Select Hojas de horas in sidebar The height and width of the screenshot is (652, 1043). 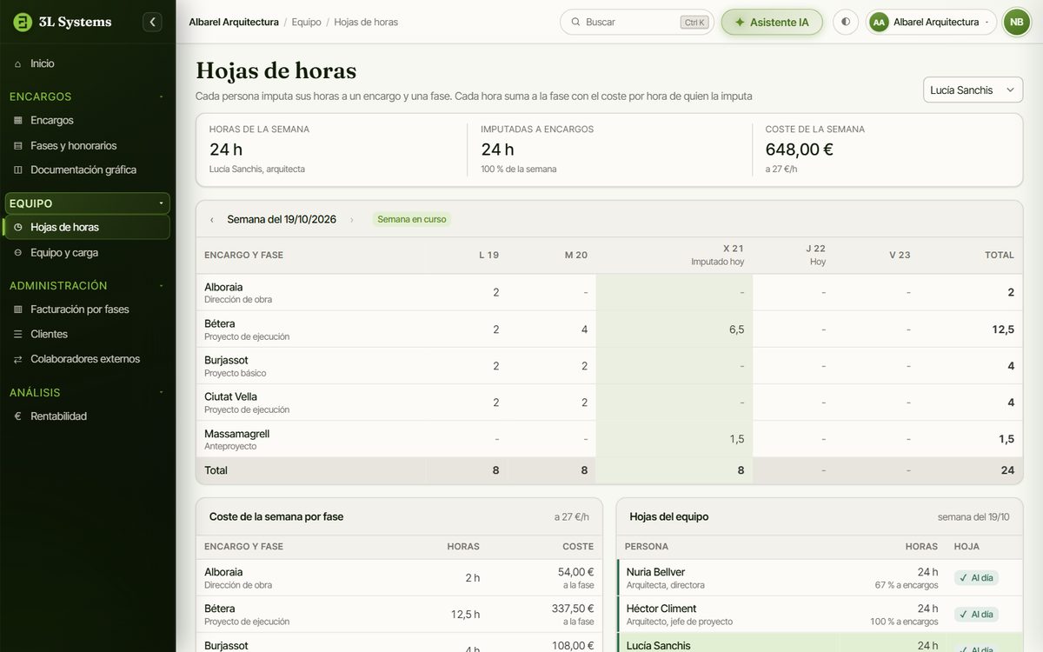(x=87, y=227)
